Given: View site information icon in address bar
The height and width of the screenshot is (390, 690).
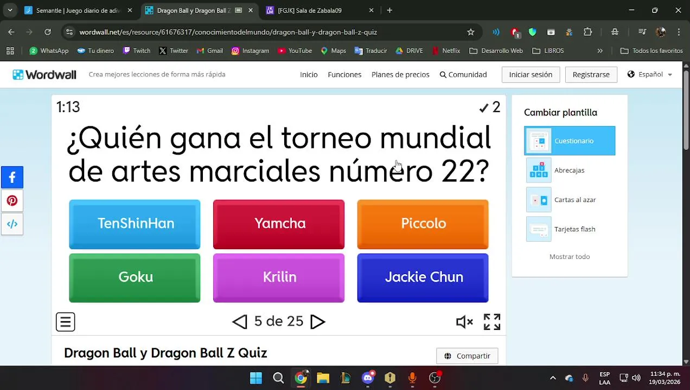Looking at the screenshot, I should pyautogui.click(x=69, y=32).
